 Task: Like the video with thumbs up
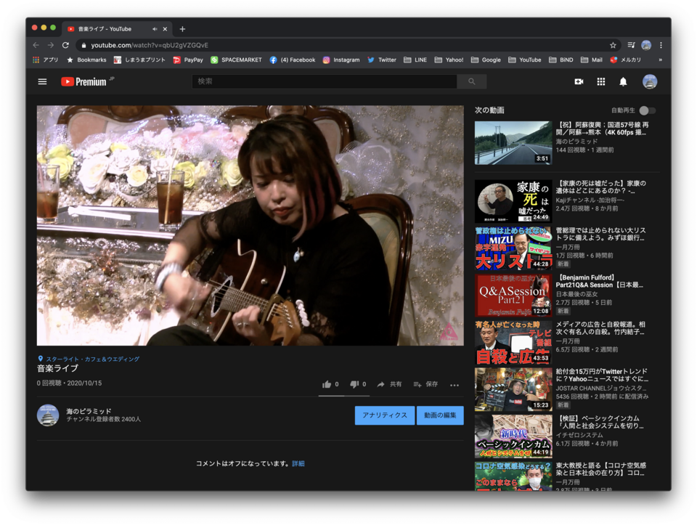(327, 384)
